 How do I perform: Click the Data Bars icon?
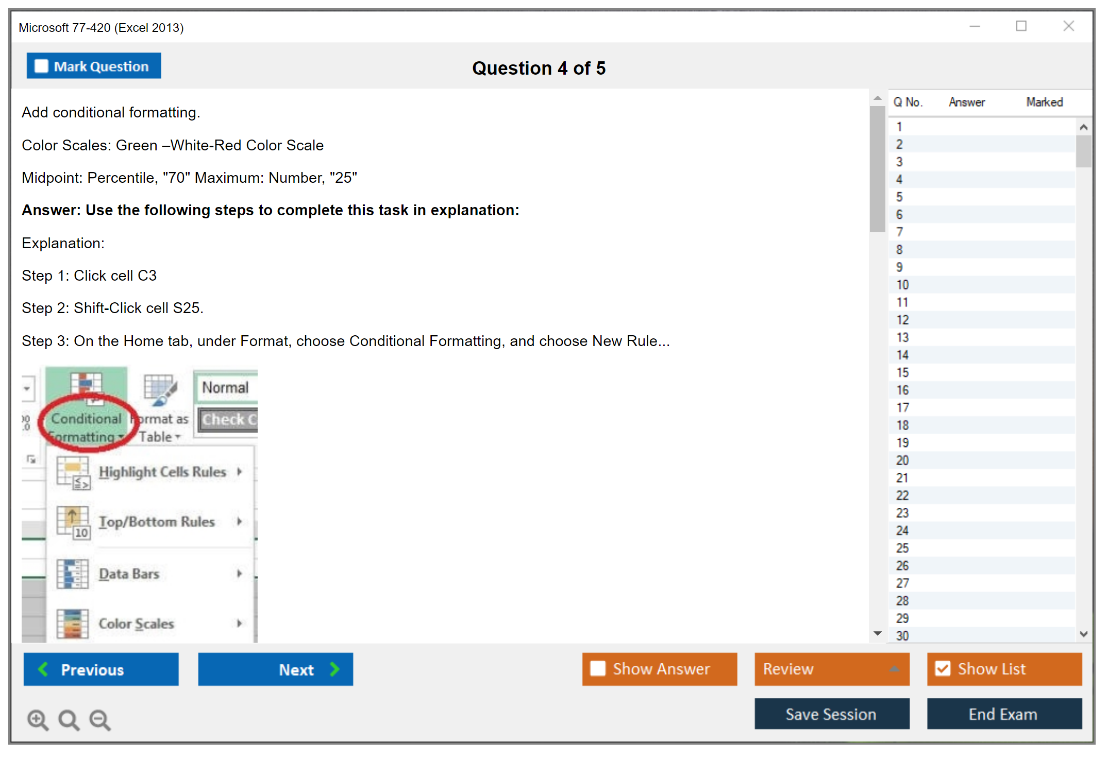(73, 574)
